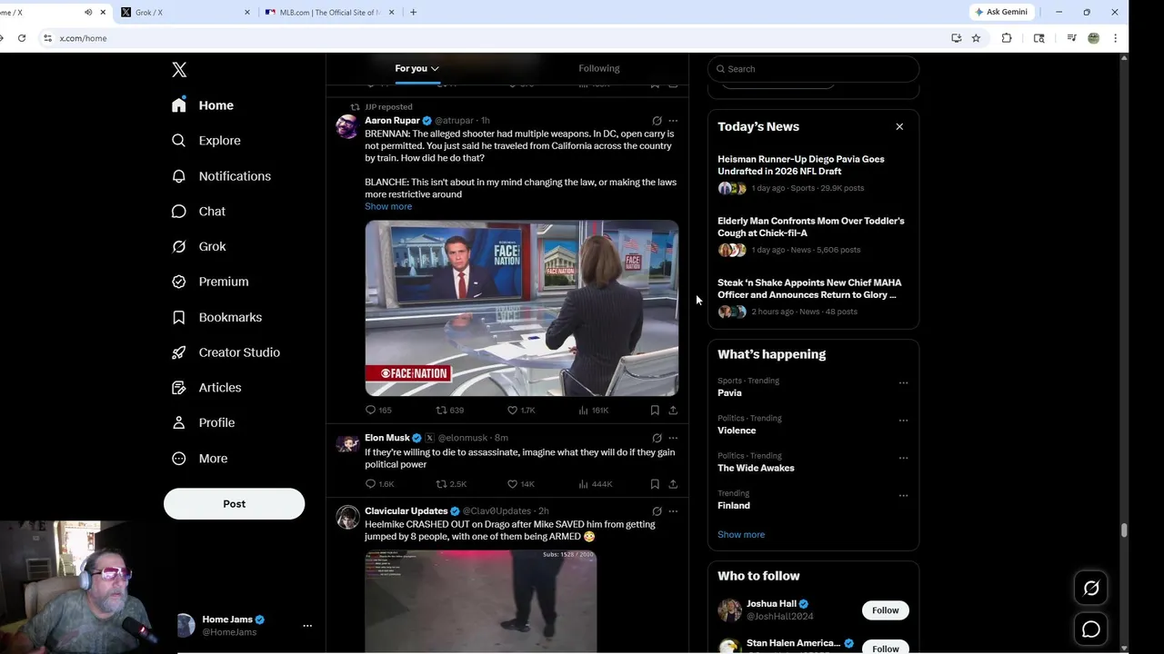Image resolution: width=1164 pixels, height=654 pixels.
Task: Open more menu on Aaron Rupar post
Action: tap(673, 121)
